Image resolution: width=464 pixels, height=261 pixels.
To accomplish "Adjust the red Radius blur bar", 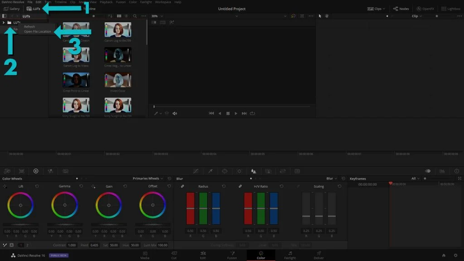I will [x=190, y=208].
